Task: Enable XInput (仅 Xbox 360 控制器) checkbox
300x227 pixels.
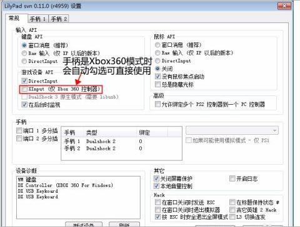Action: click(x=24, y=89)
